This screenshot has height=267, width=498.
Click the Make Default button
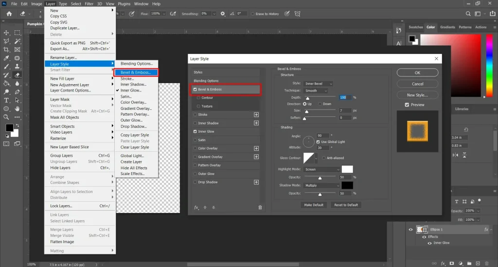(314, 205)
